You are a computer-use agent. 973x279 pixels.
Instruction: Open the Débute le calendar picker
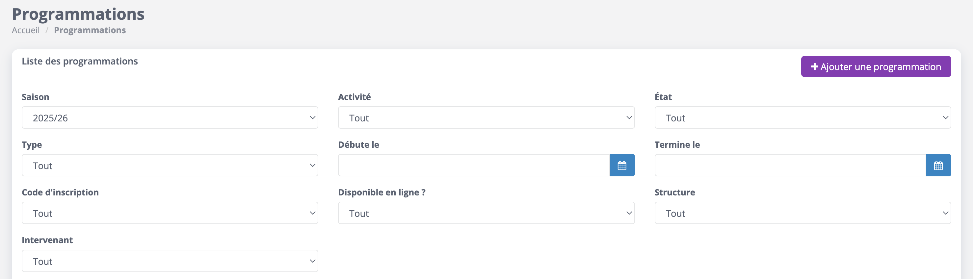(622, 165)
